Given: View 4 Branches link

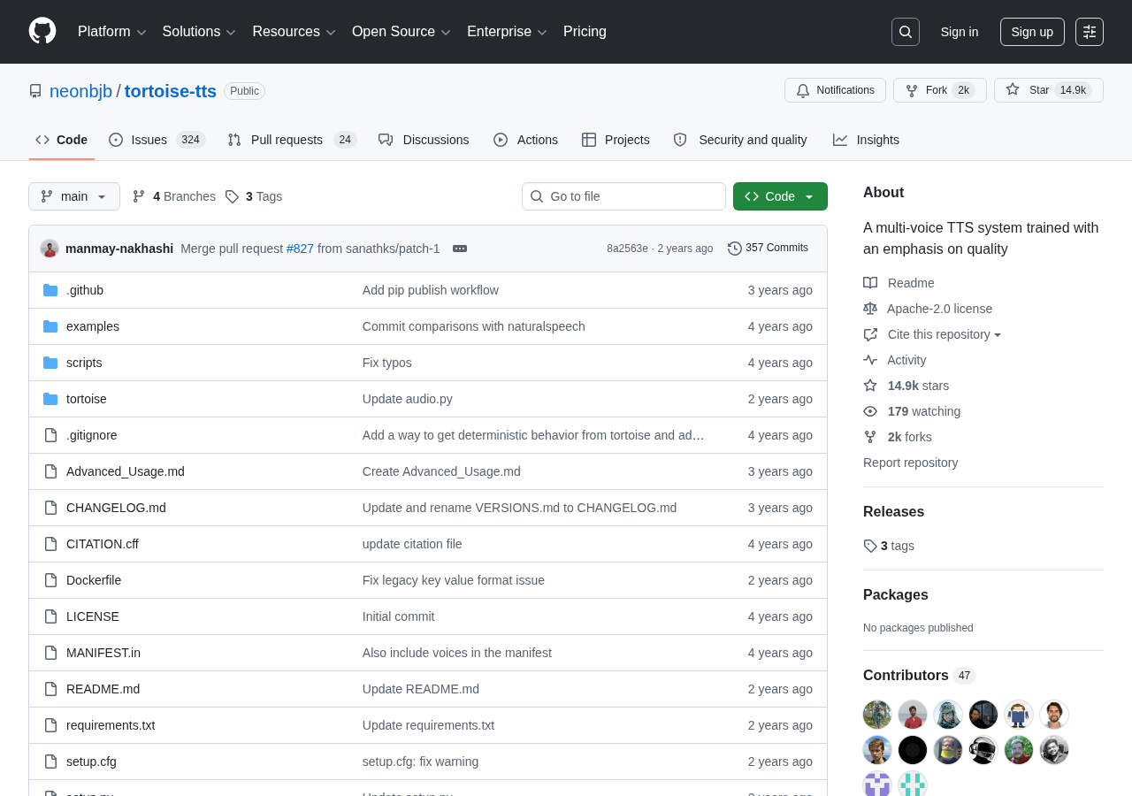Looking at the screenshot, I should click(174, 196).
